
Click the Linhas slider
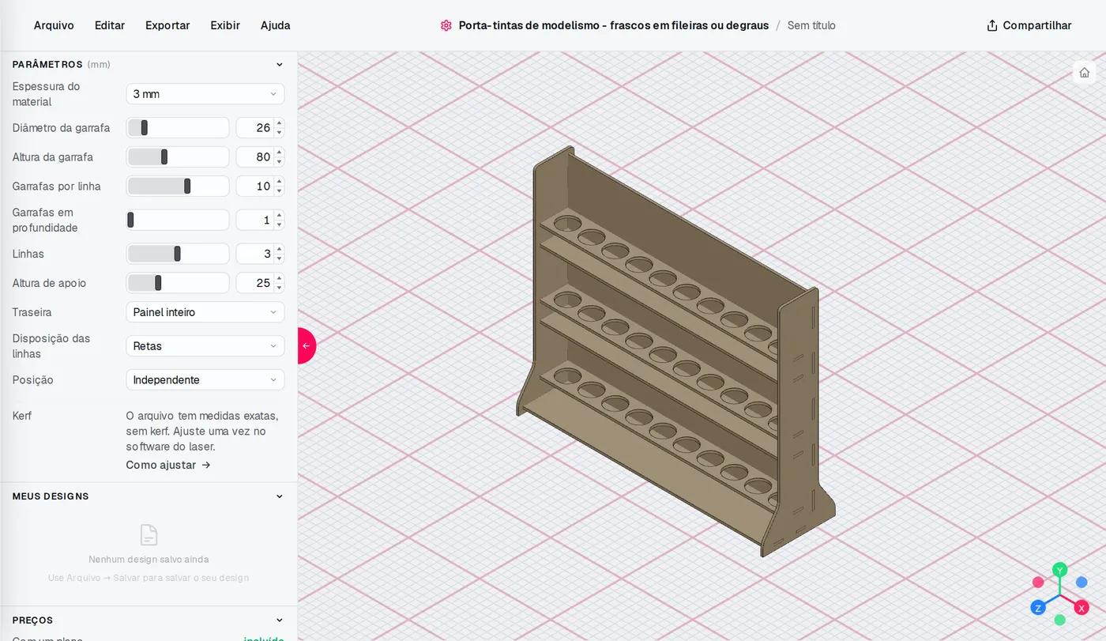click(x=178, y=254)
